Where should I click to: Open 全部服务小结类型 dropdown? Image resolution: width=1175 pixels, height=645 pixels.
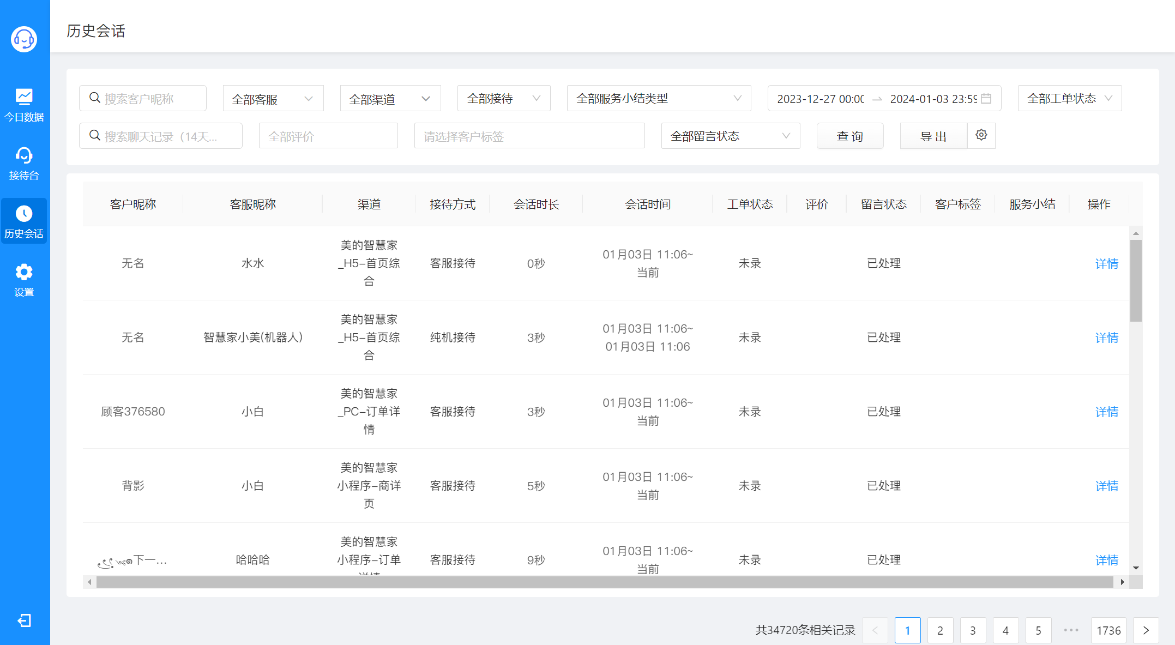click(659, 99)
